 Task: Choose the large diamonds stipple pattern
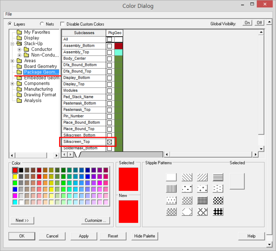coord(218,212)
